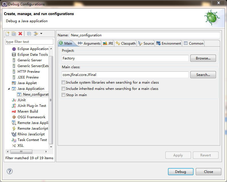Click the Rhino JavaScript icon
This screenshot has width=227, height=182.
coord(14,134)
